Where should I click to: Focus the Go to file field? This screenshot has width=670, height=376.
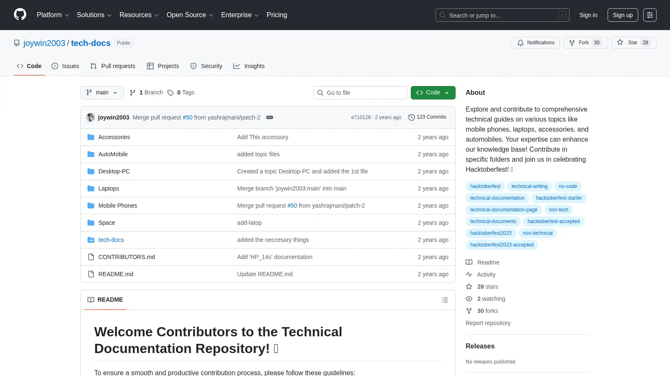pos(360,93)
